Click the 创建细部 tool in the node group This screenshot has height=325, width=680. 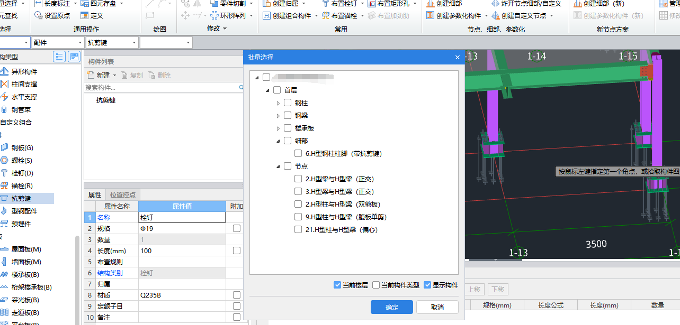tap(444, 3)
